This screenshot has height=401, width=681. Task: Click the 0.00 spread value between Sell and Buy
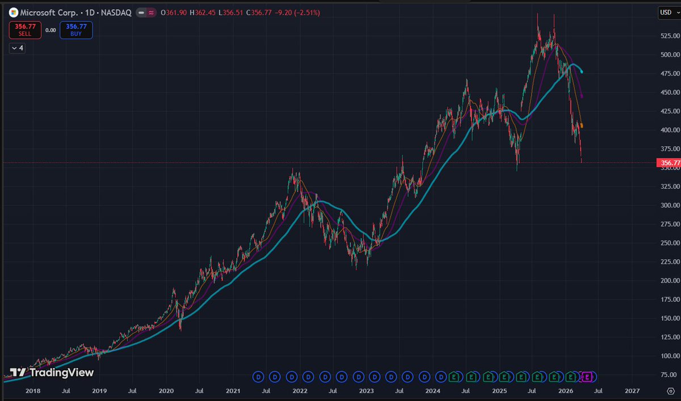click(51, 30)
